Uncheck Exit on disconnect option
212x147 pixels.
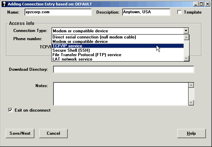click(x=10, y=110)
